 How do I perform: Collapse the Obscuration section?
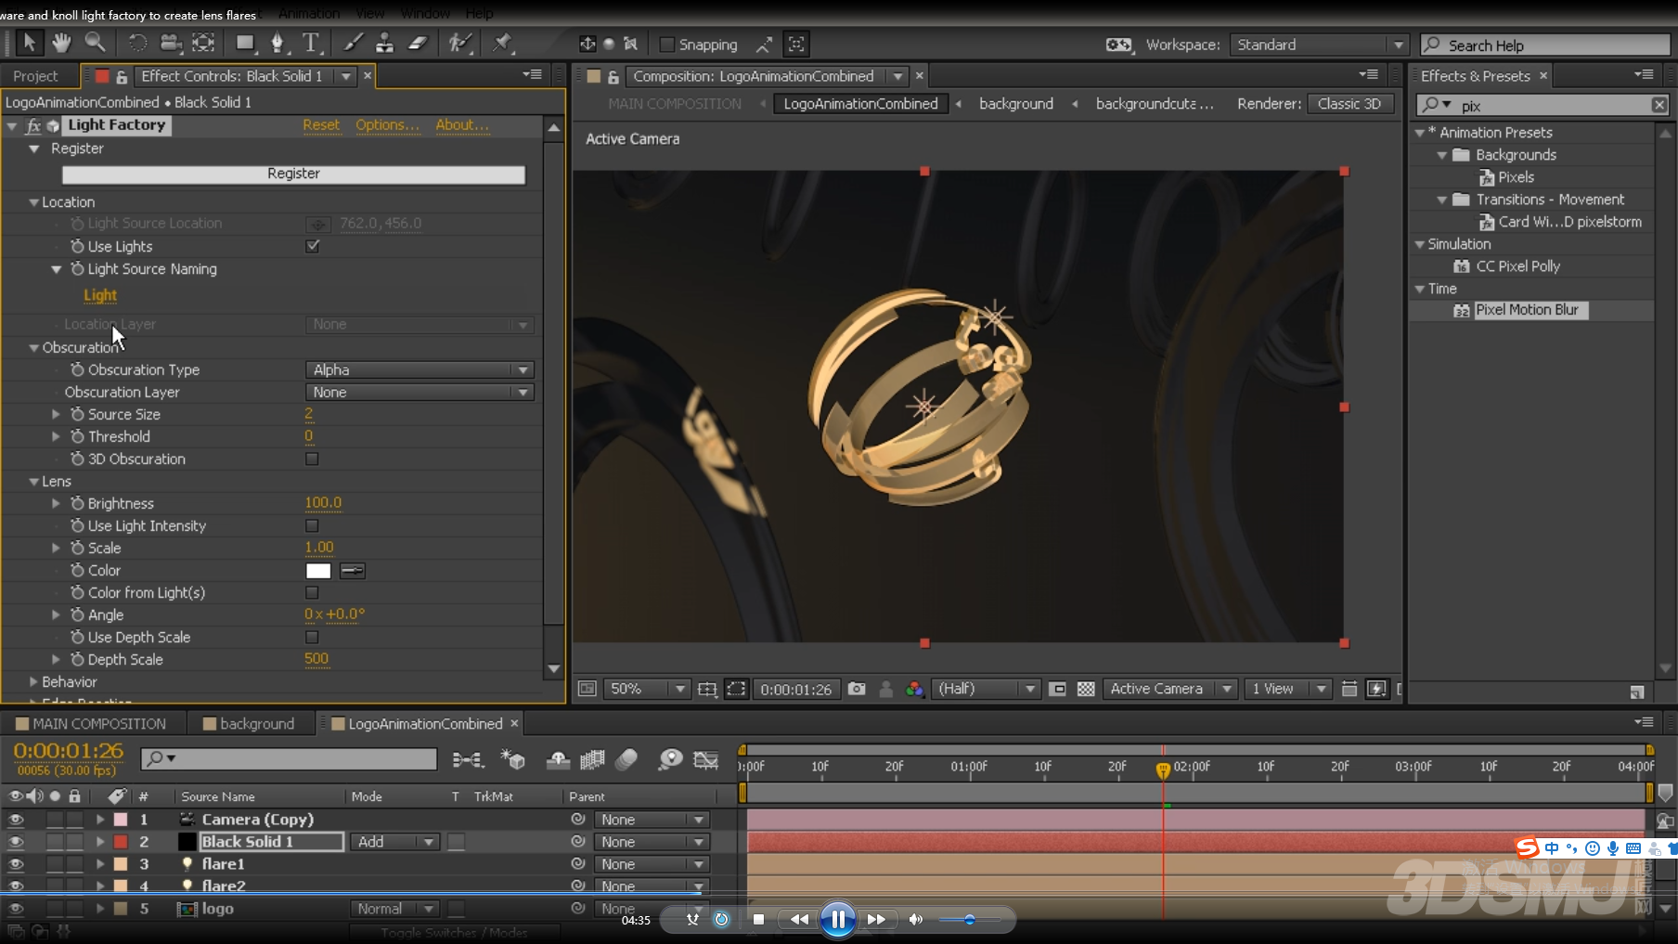click(33, 348)
